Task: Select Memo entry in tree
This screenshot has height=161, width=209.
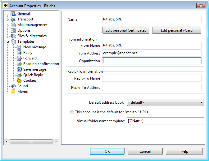Action: pos(23,92)
